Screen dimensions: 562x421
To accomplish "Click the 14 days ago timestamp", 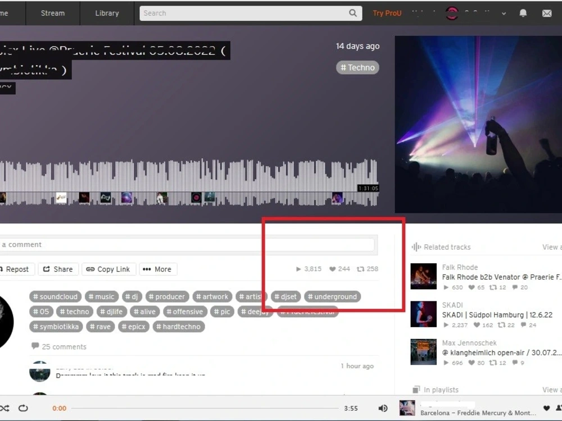I will pyautogui.click(x=357, y=46).
